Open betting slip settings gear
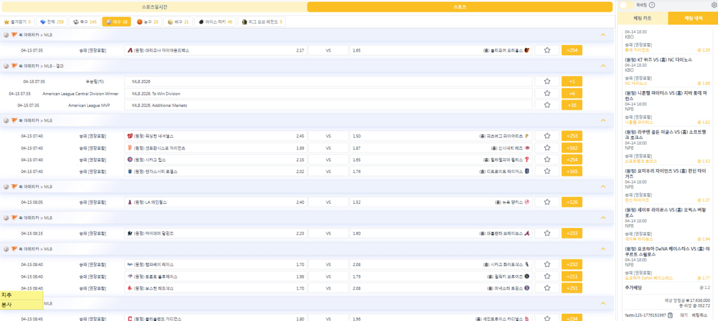The height and width of the screenshot is (321, 718). (714, 5)
